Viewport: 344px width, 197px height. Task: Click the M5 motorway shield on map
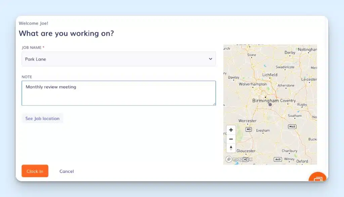pyautogui.click(x=249, y=129)
